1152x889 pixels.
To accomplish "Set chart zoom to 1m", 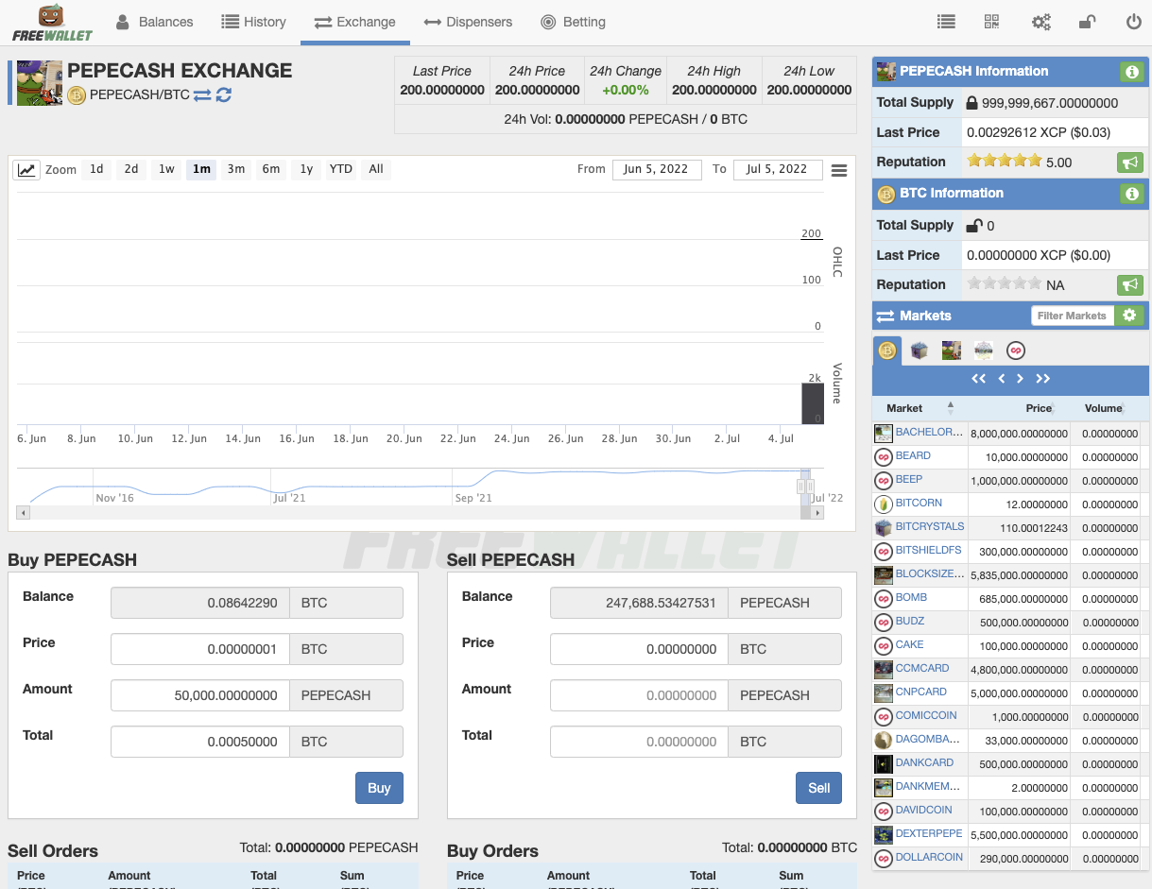I will [x=201, y=169].
